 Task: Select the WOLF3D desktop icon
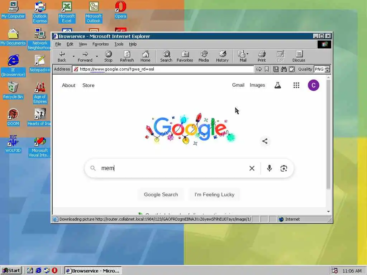[x=13, y=144]
